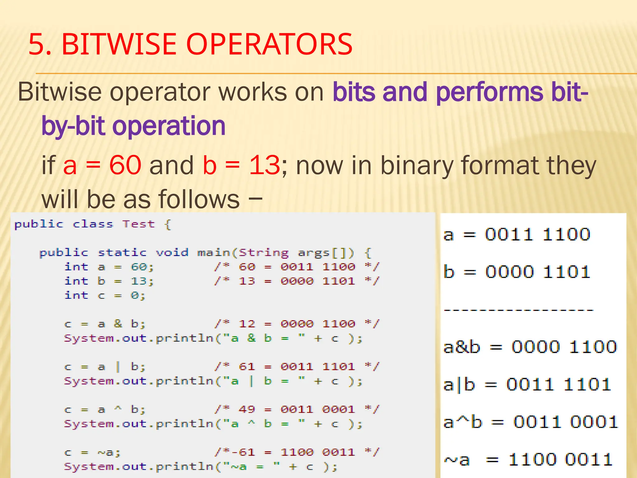Click the statement 'c = a | b;'
Image resolution: width=637 pixels, height=478 pixels.
(x=105, y=367)
